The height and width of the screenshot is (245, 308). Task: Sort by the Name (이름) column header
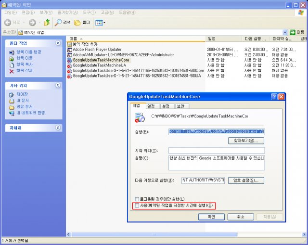click(x=136, y=39)
